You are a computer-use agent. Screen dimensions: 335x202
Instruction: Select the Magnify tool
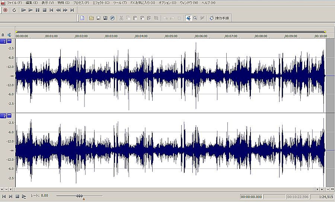point(195,18)
